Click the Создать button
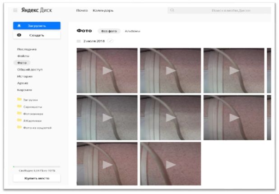The height and width of the screenshot is (194, 279). point(37,35)
